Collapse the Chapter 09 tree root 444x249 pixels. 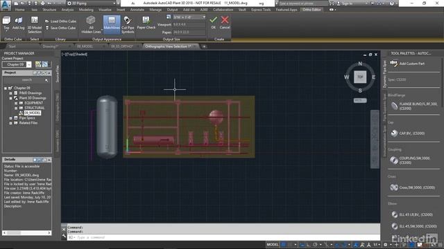tap(6, 88)
